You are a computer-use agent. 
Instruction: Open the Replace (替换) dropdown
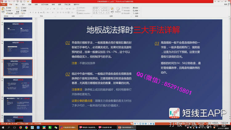[137, 10]
